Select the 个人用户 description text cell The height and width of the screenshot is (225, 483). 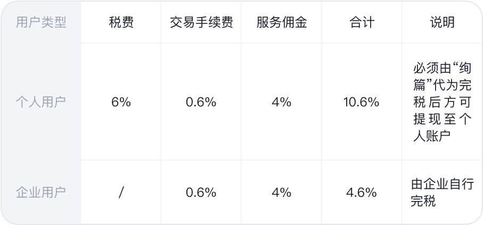[x=442, y=102]
